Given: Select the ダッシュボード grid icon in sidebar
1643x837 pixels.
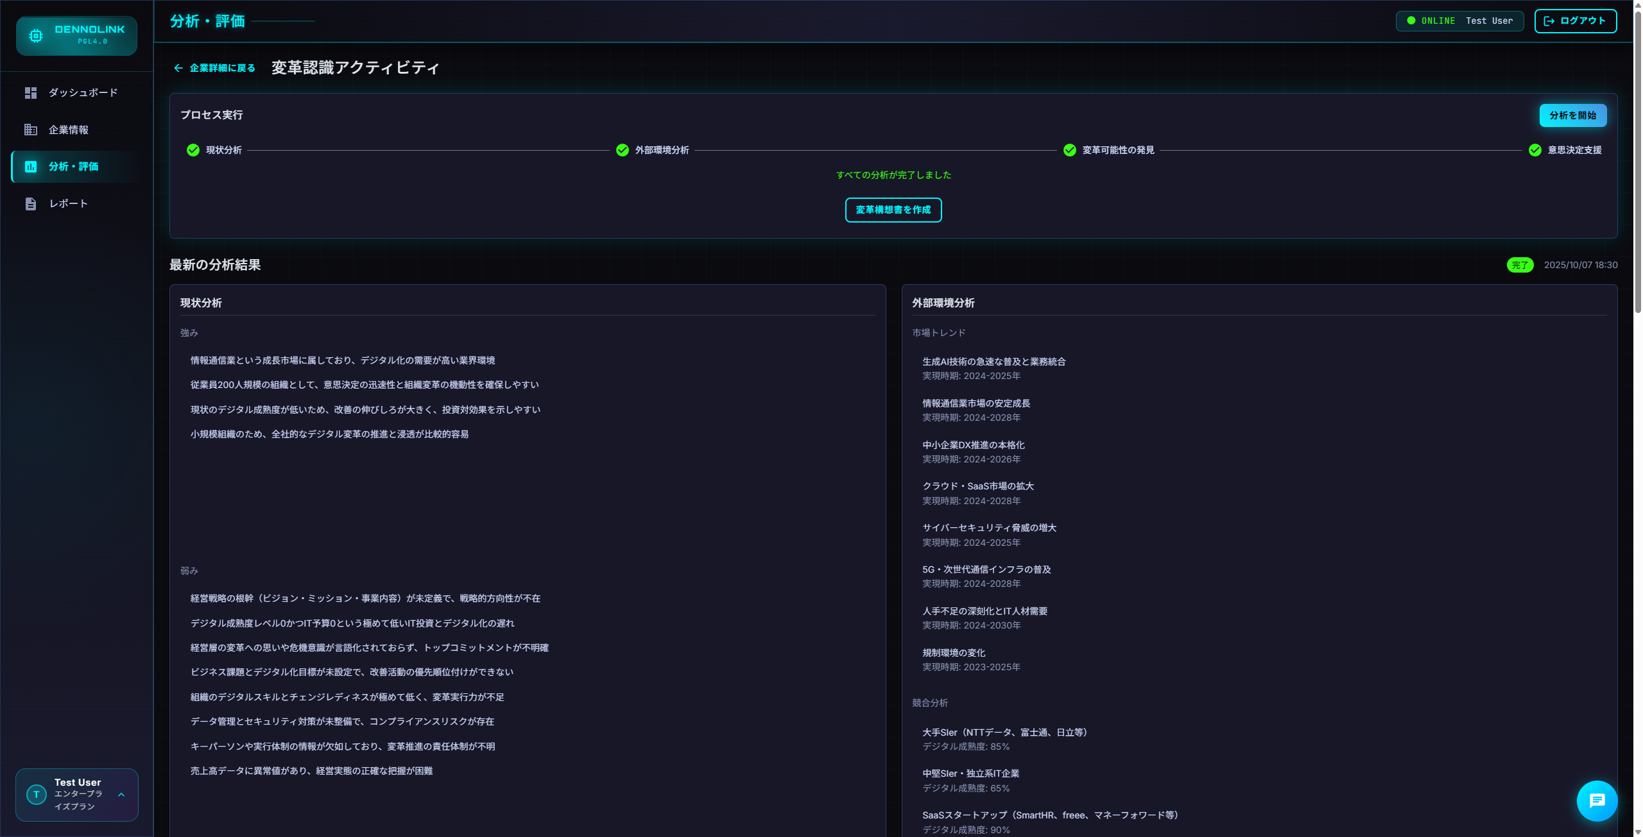Looking at the screenshot, I should coord(30,92).
